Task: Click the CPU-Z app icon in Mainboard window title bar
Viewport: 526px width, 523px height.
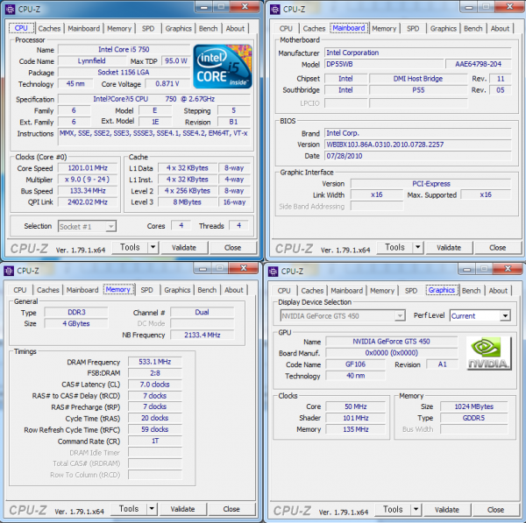Action: [275, 10]
